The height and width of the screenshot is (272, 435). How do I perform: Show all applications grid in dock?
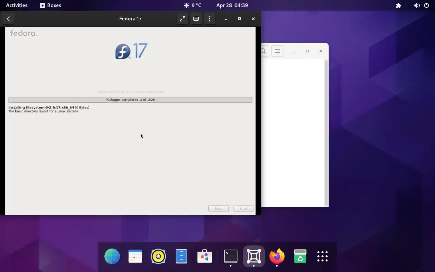(x=323, y=256)
